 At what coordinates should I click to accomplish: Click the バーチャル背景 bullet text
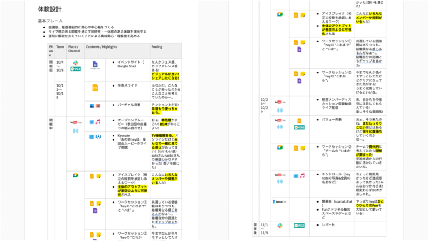click(129, 105)
